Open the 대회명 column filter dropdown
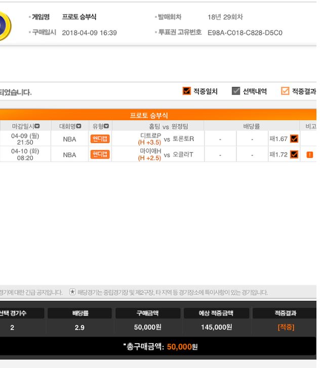The image size is (320, 368). 79,126
